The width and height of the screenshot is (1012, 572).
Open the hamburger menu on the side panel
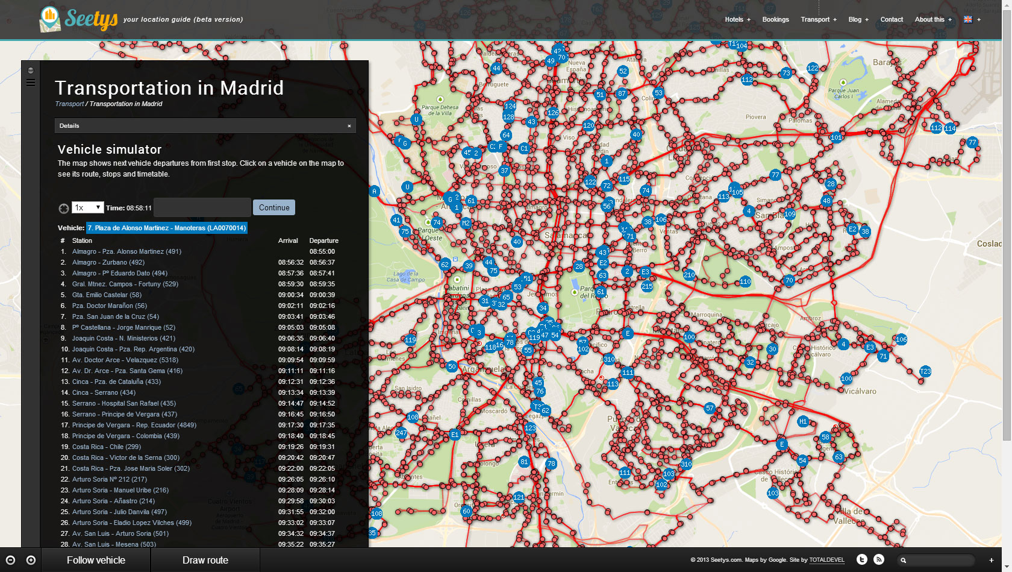pyautogui.click(x=31, y=83)
